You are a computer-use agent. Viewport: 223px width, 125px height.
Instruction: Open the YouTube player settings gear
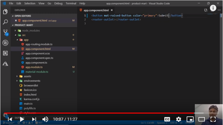[x=178, y=119]
